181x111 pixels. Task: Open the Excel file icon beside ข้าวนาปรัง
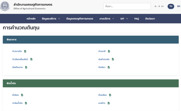pyautogui.click(x=25, y=51)
